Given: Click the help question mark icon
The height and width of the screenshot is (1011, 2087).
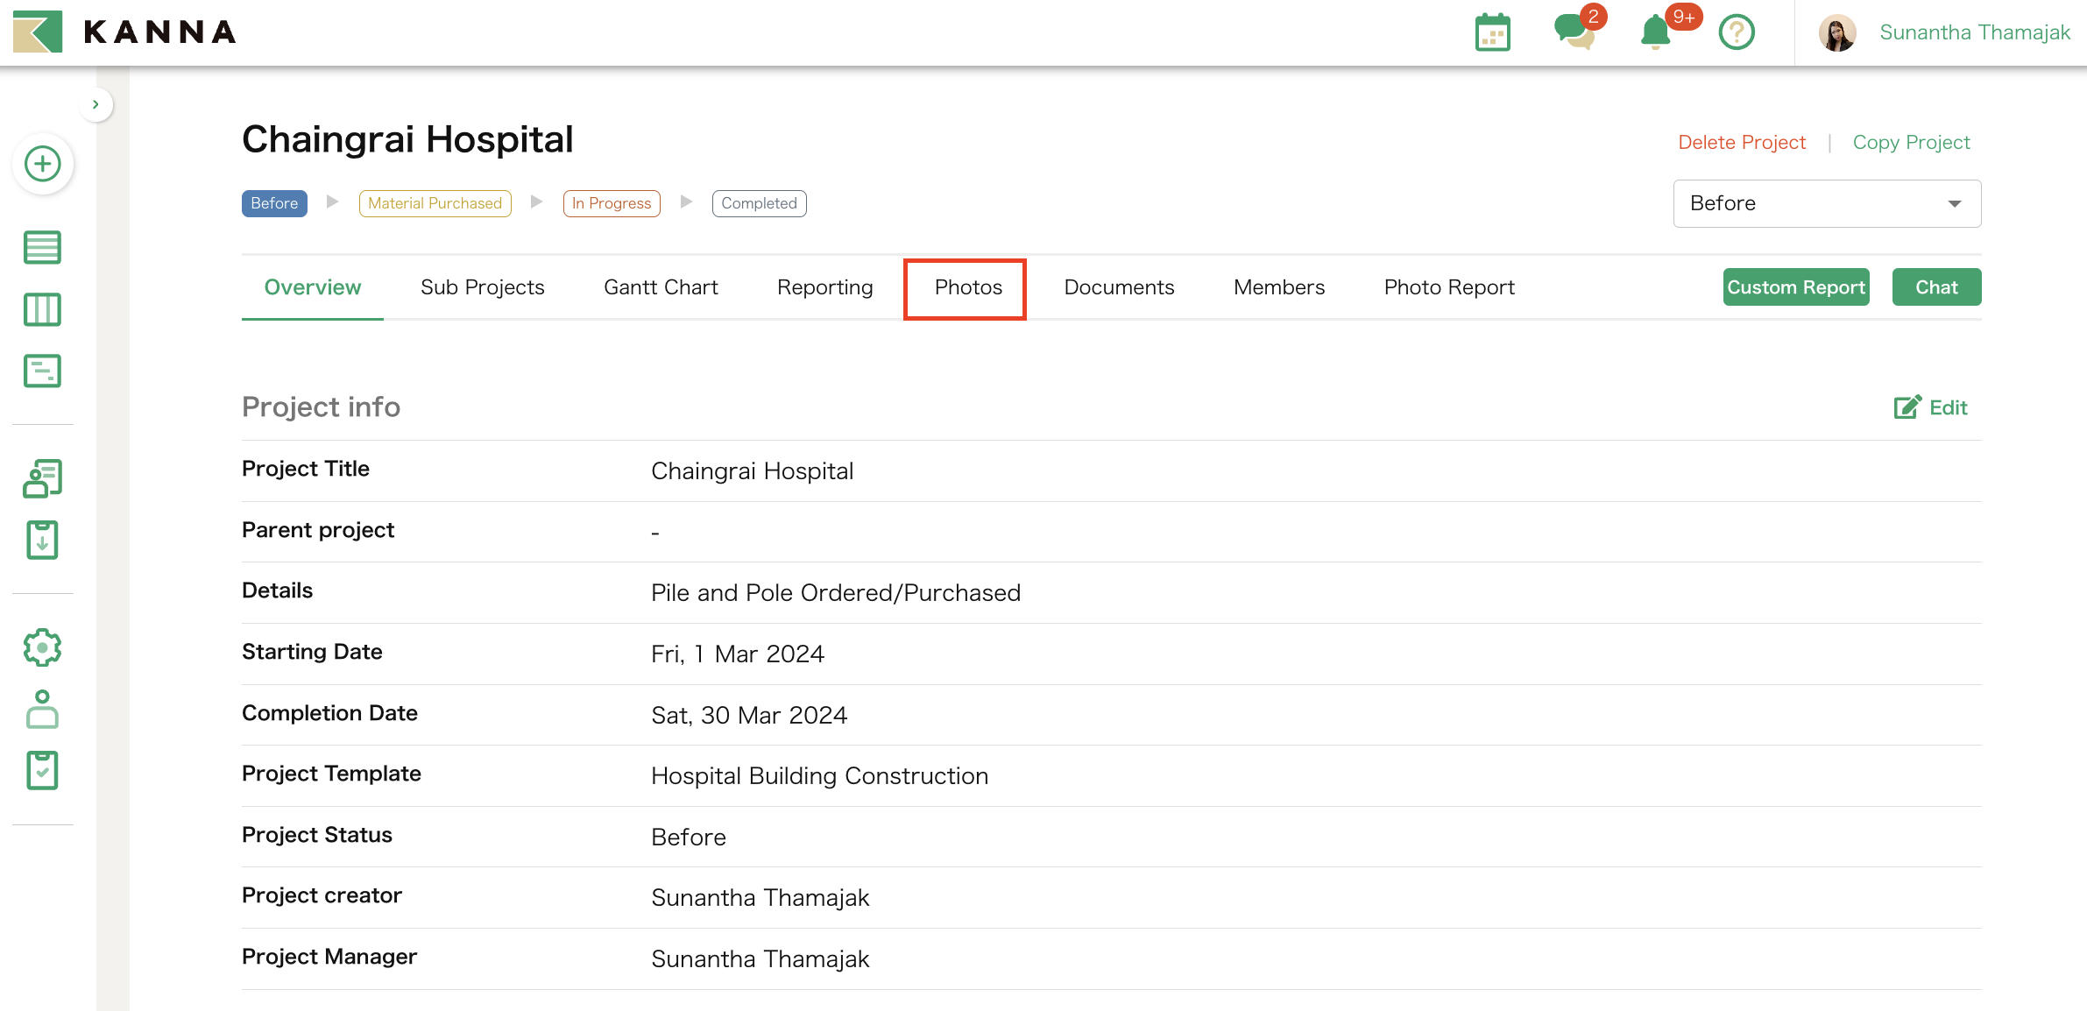Looking at the screenshot, I should pyautogui.click(x=1736, y=33).
